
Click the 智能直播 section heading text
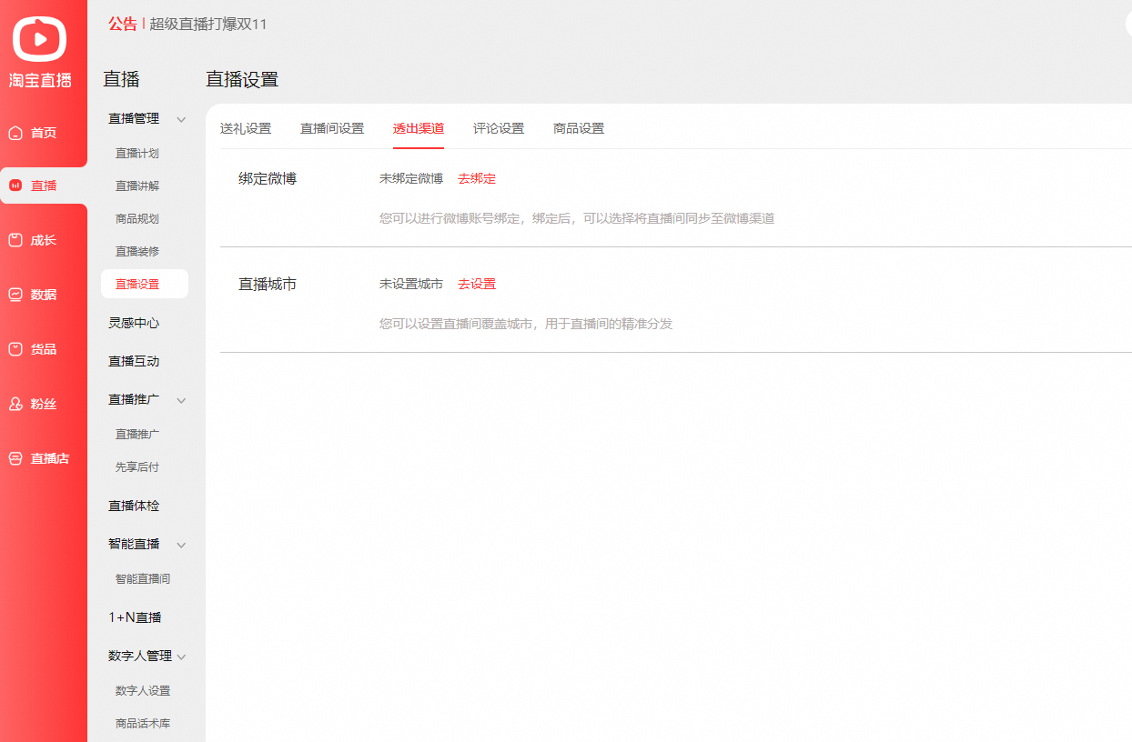tap(134, 544)
